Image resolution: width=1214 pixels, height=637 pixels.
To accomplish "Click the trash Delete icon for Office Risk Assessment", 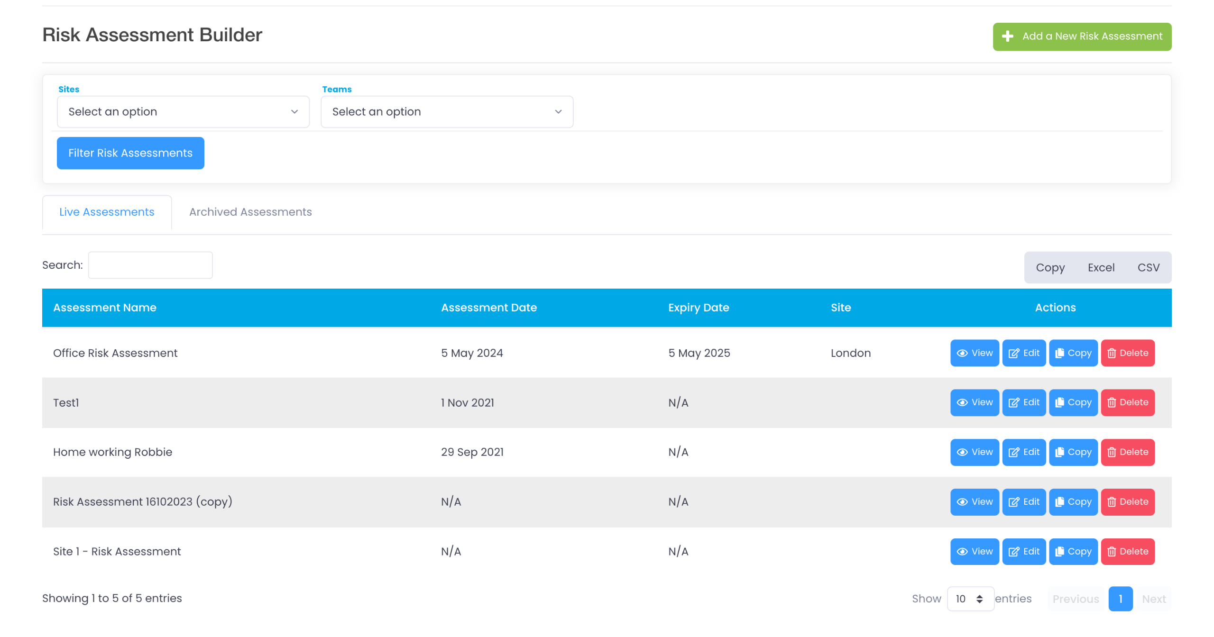I will [1112, 353].
